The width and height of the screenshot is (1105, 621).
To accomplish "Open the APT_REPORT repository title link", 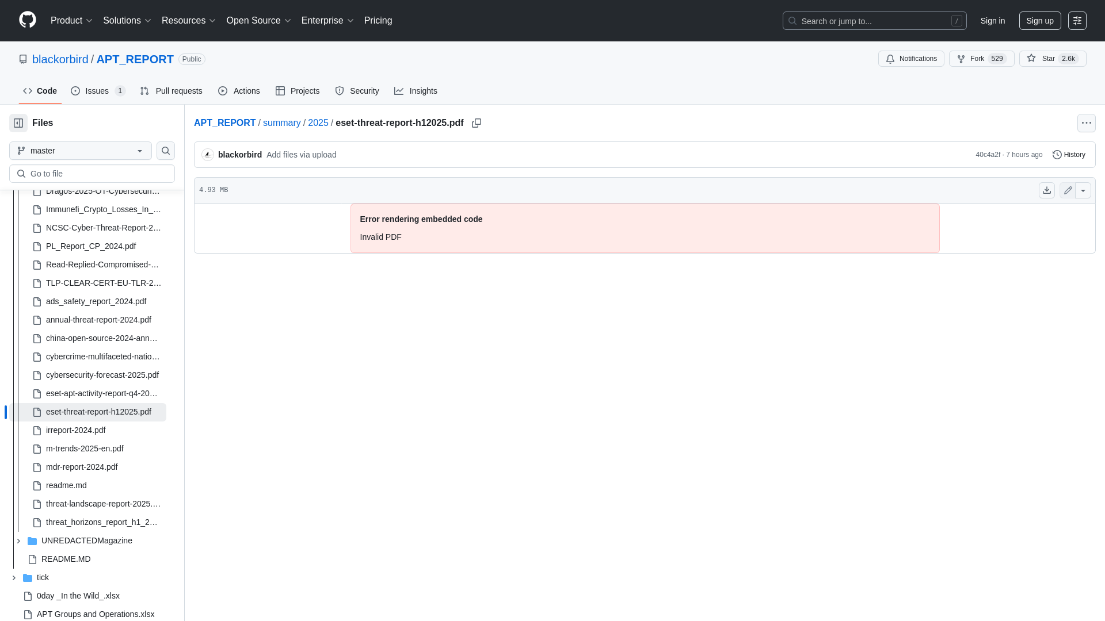I will [135, 59].
